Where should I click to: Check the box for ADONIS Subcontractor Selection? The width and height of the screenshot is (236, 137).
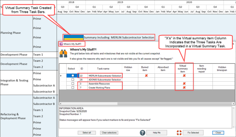tap(73, 79)
